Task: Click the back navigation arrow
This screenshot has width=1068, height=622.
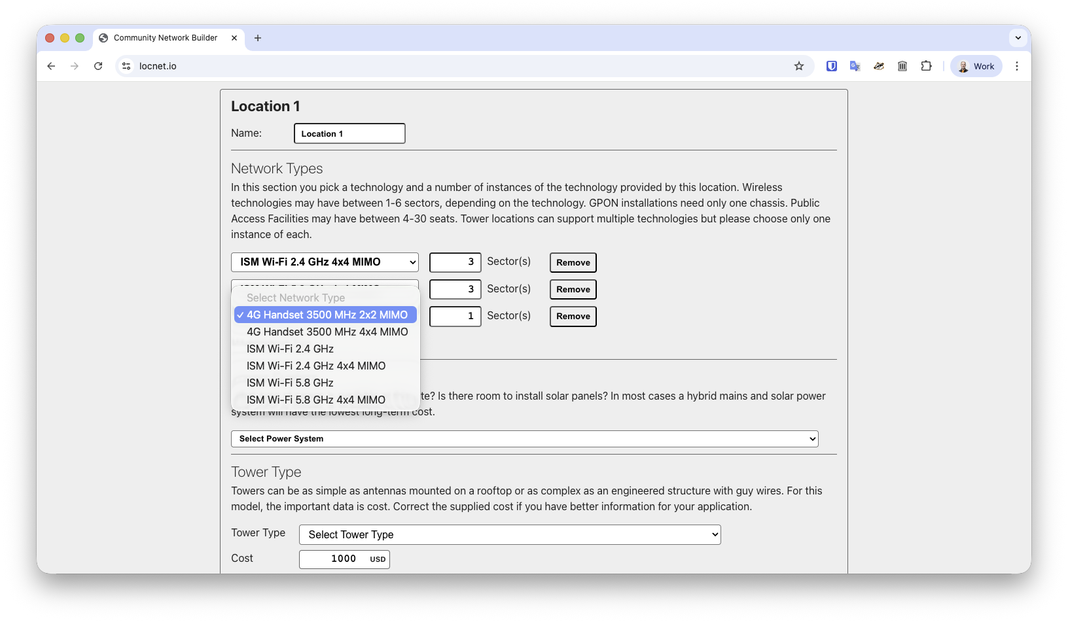Action: (51, 65)
